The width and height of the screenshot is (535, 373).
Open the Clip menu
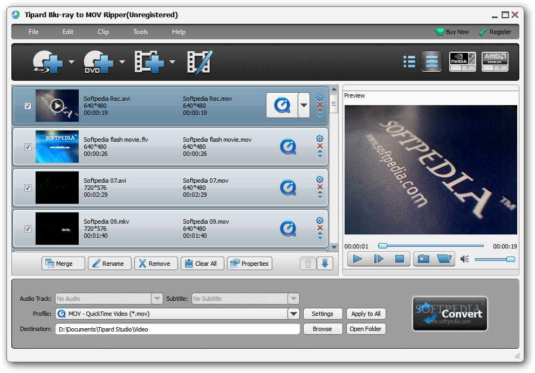[103, 32]
